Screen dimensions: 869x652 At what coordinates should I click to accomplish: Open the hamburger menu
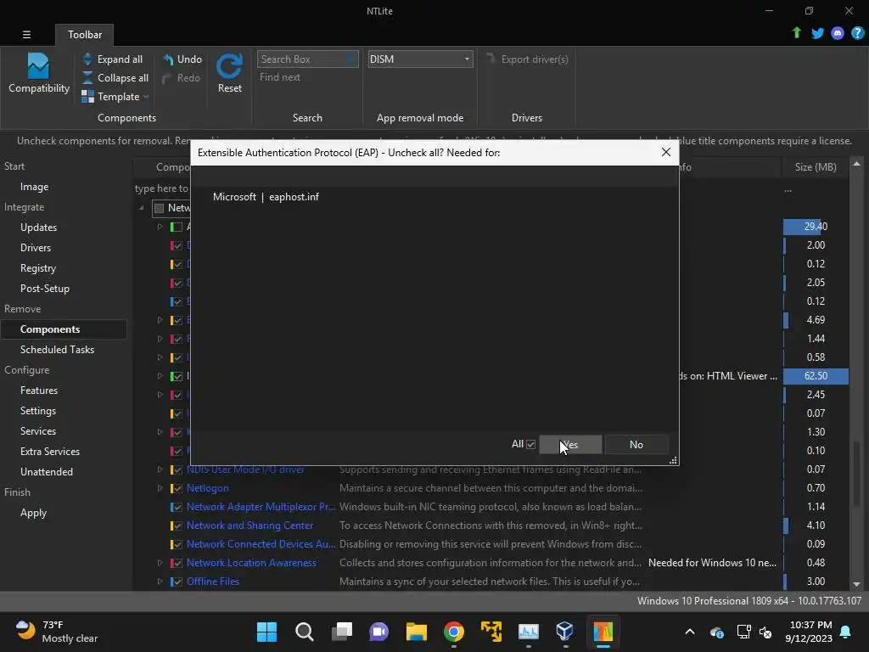26,34
